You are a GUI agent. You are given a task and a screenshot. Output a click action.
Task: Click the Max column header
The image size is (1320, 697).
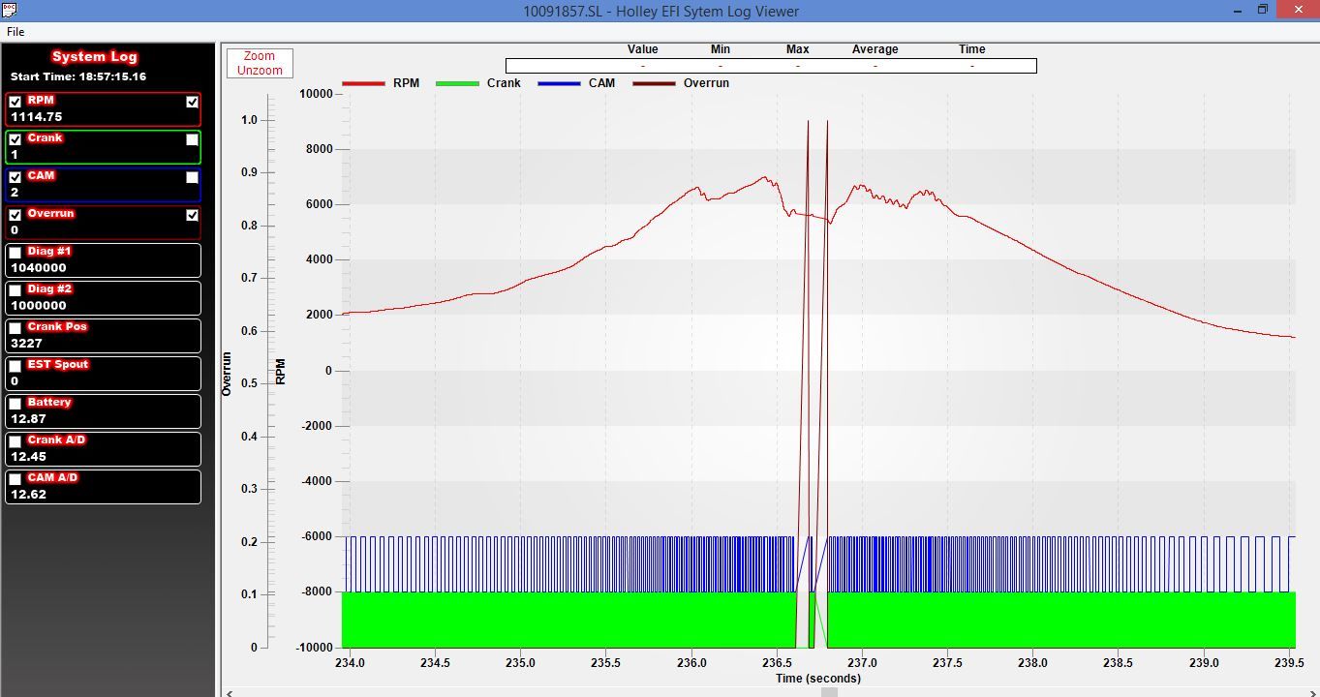point(798,49)
